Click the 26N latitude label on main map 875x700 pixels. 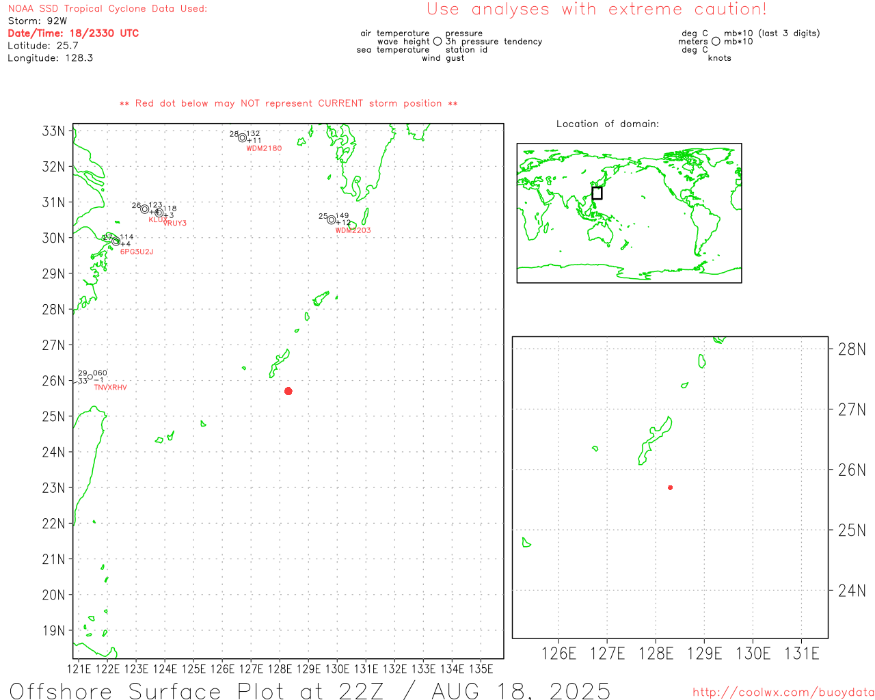click(54, 381)
